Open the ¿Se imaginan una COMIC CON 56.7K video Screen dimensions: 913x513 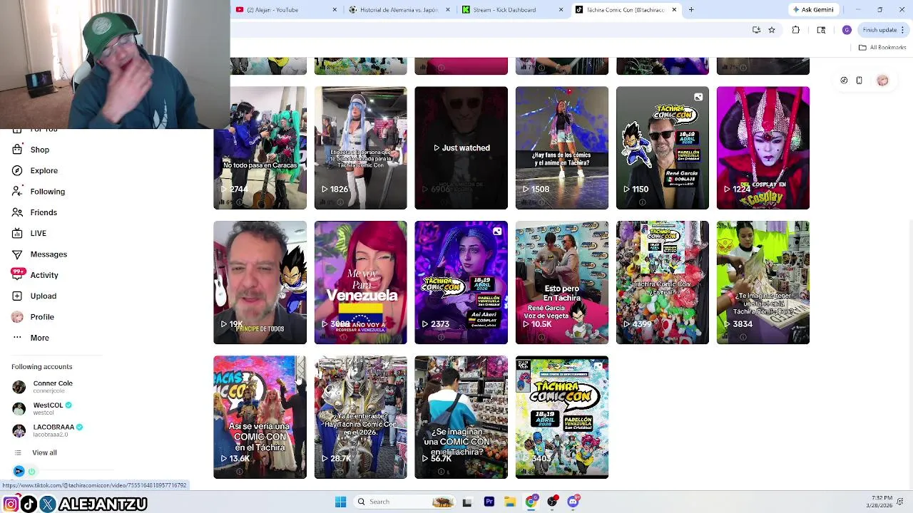tap(461, 417)
